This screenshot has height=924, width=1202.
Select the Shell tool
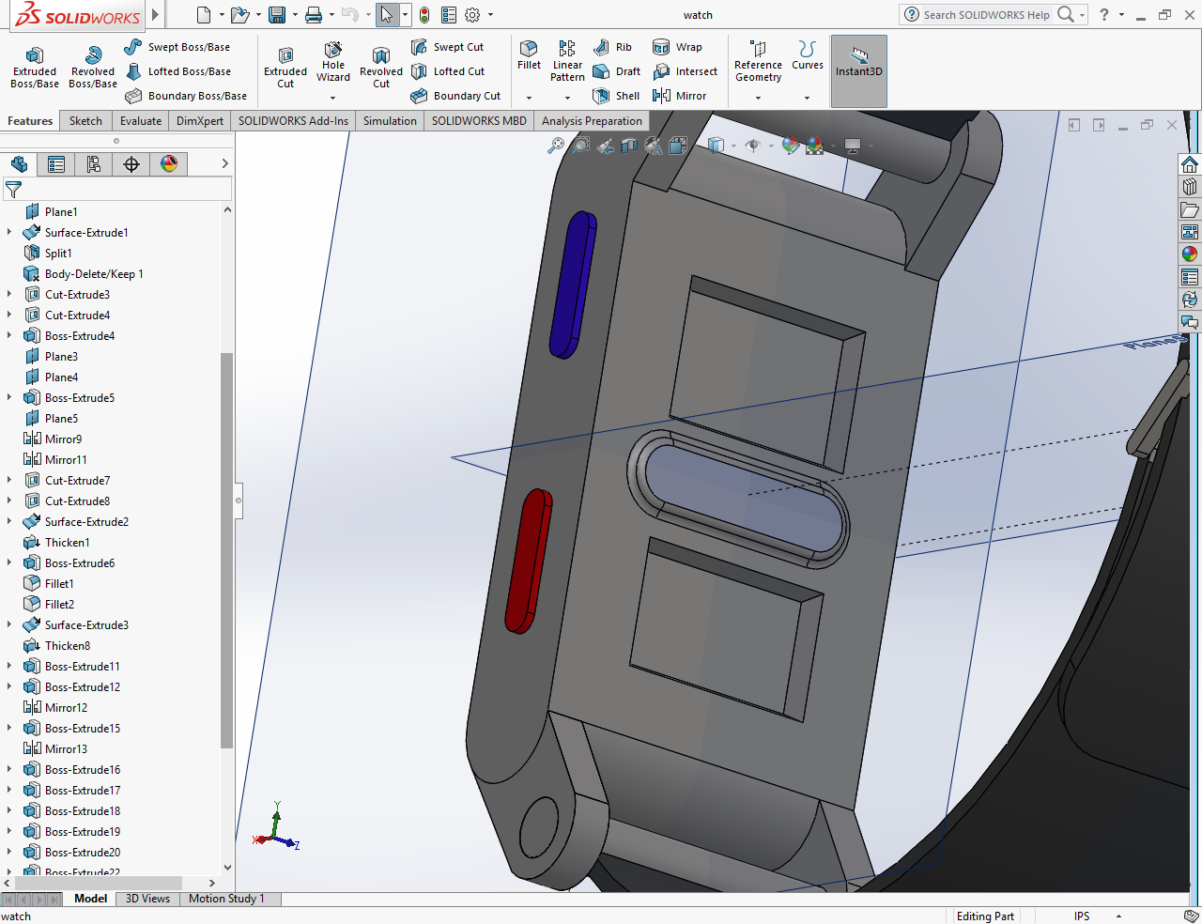(x=616, y=96)
